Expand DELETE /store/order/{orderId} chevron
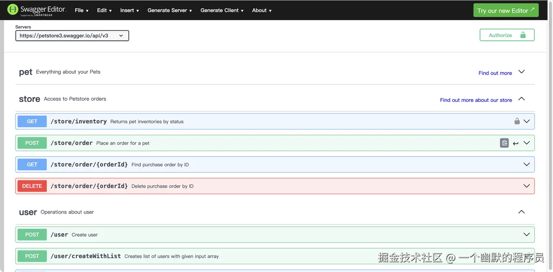This screenshot has height=272, width=553. (x=527, y=186)
